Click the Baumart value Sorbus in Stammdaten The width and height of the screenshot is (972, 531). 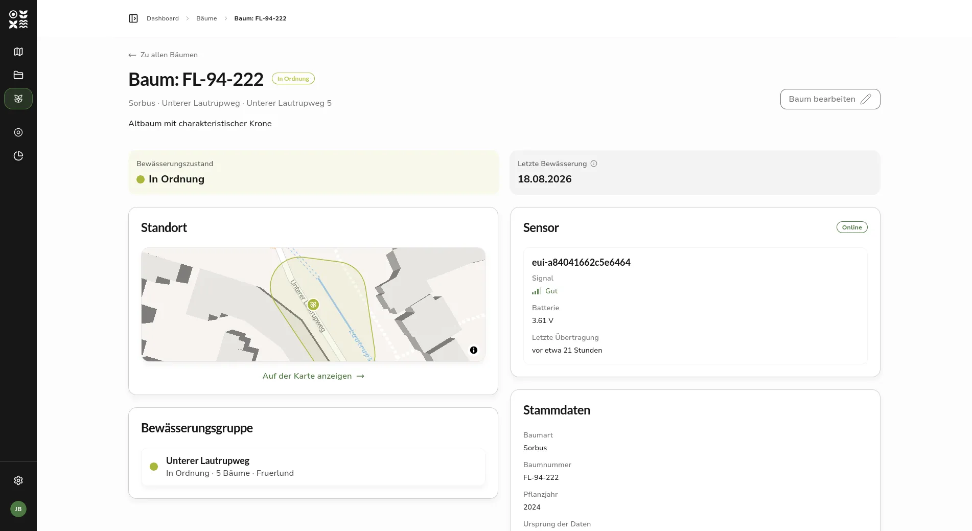pyautogui.click(x=535, y=448)
